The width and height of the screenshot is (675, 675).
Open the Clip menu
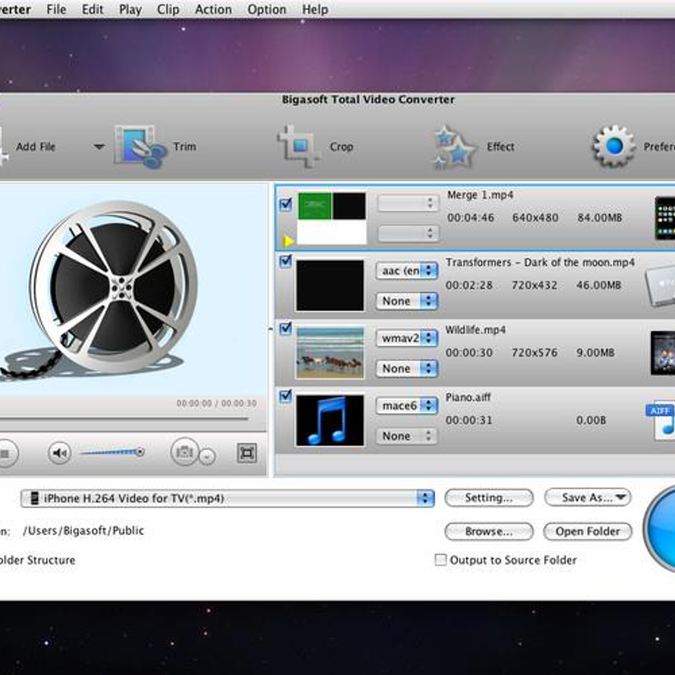point(168,10)
